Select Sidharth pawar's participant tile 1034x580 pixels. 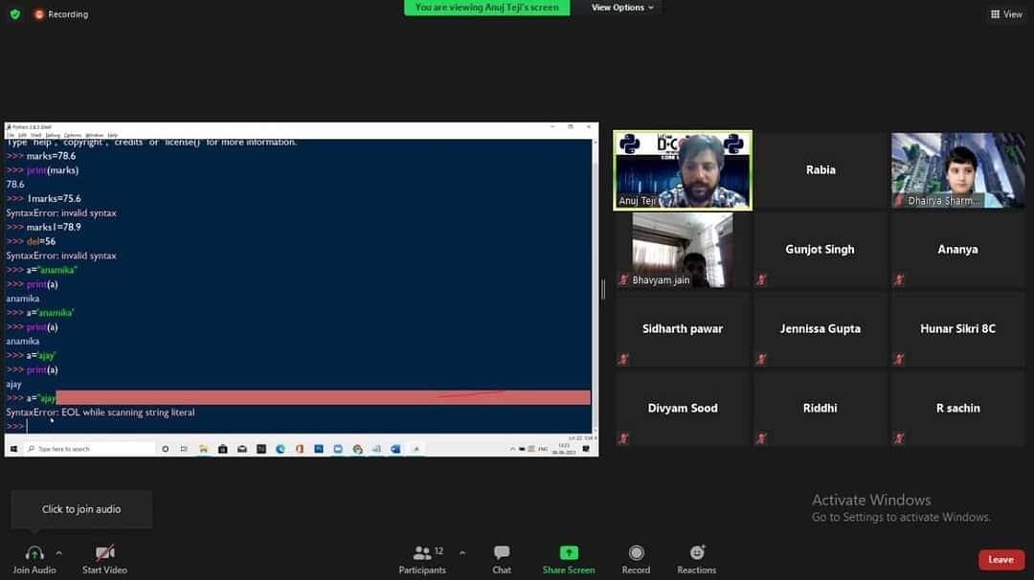683,329
